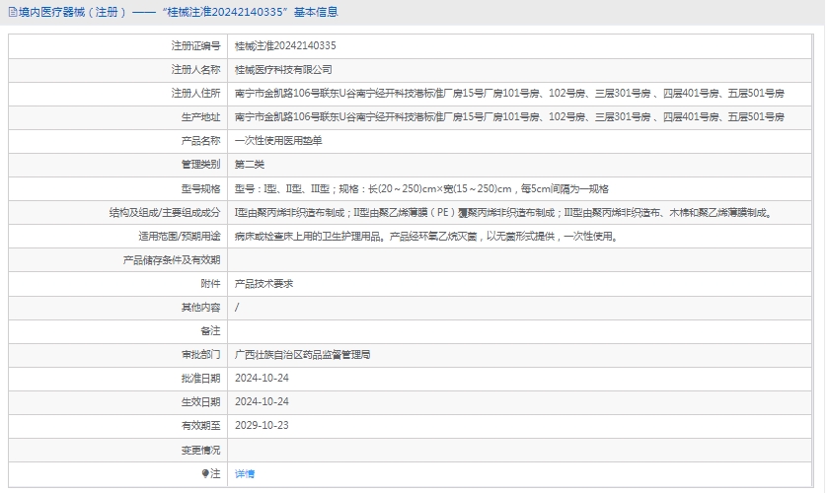Click the 生产地址 address value
Screen dimensions: 828x493
[509, 117]
